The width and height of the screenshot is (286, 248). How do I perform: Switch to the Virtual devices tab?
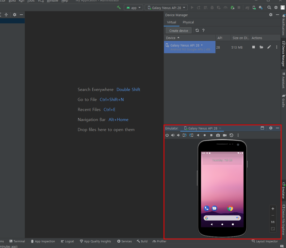(x=171, y=22)
